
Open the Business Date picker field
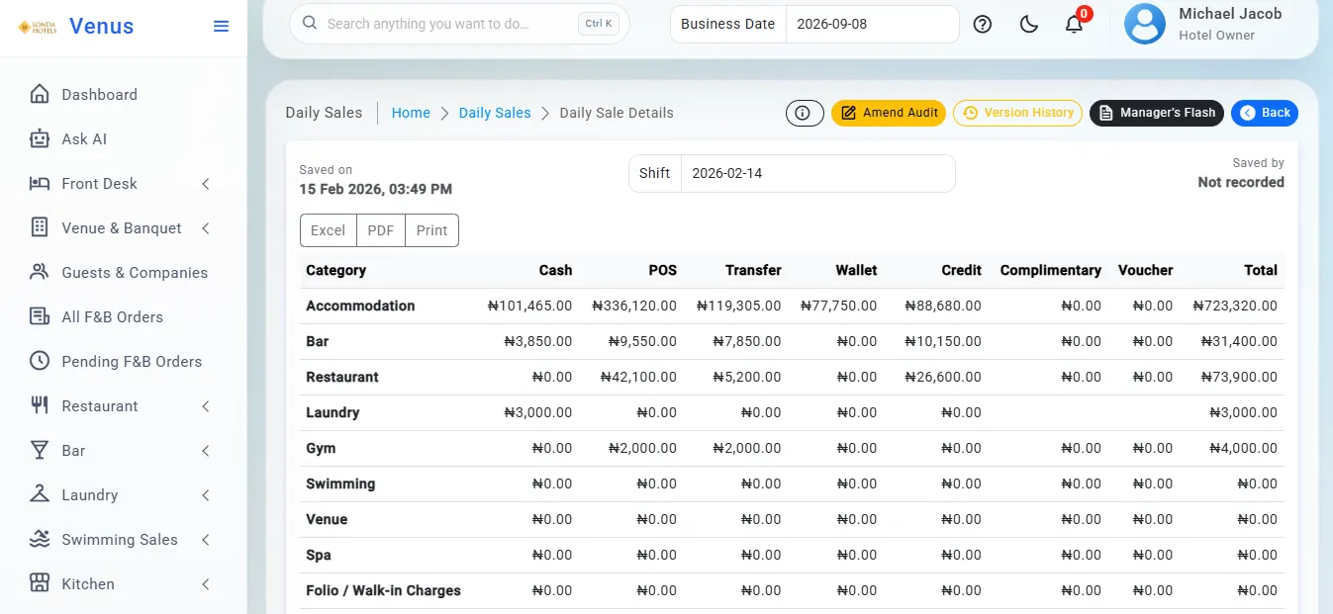872,24
